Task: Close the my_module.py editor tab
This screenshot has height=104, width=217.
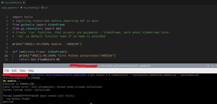Action: point(24,3)
